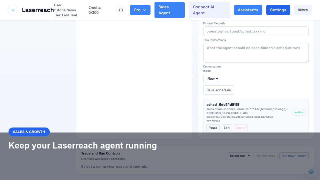Image resolution: width=320 pixels, height=180 pixels.
Task: Click Run now + watch
Action: tap(294, 156)
